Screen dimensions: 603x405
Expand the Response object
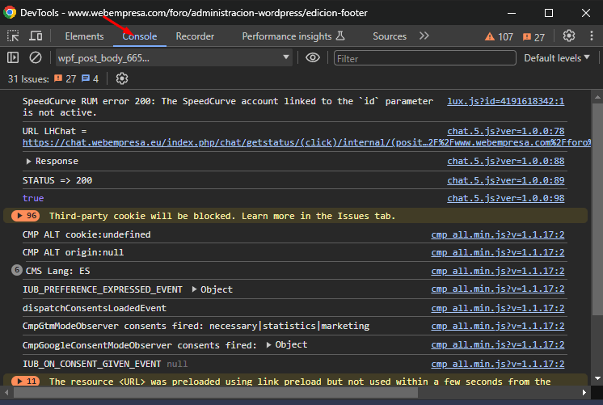click(x=28, y=161)
